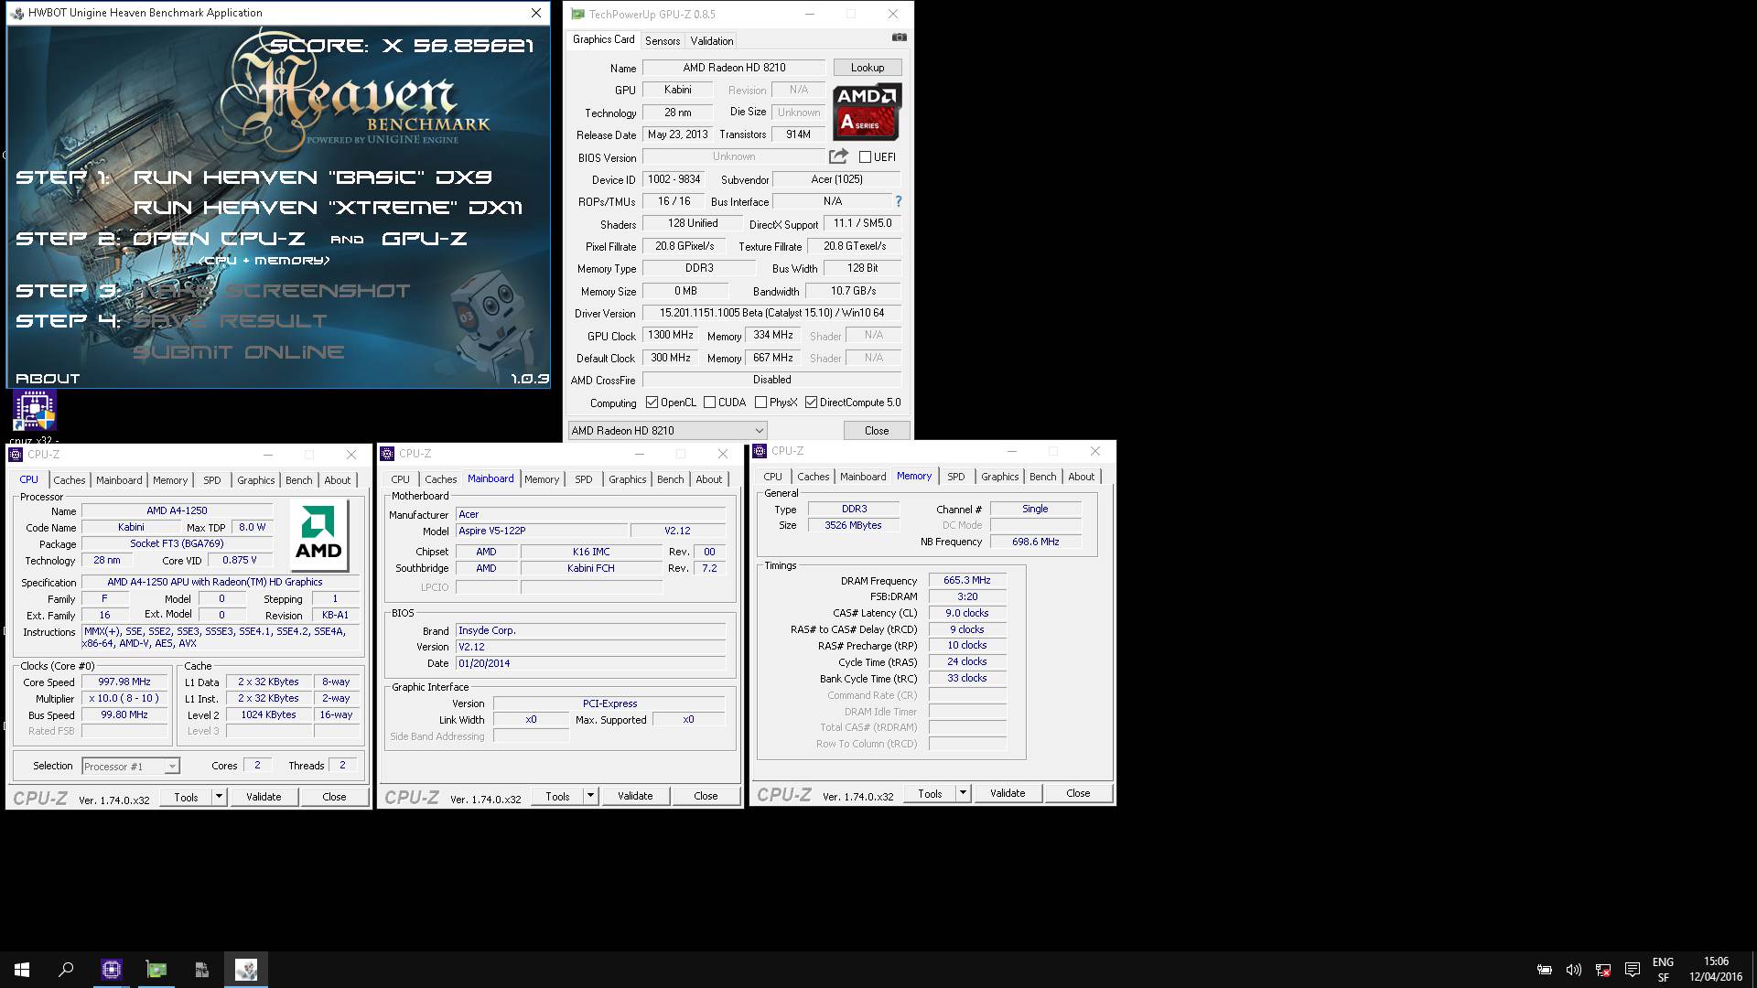Click the BIOS export share icon in GPU-Z
This screenshot has width=1757, height=988.
tap(838, 156)
